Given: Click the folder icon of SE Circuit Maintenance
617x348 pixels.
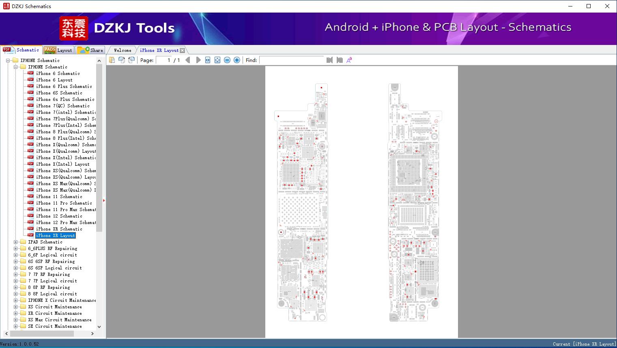Looking at the screenshot, I should 23,326.
